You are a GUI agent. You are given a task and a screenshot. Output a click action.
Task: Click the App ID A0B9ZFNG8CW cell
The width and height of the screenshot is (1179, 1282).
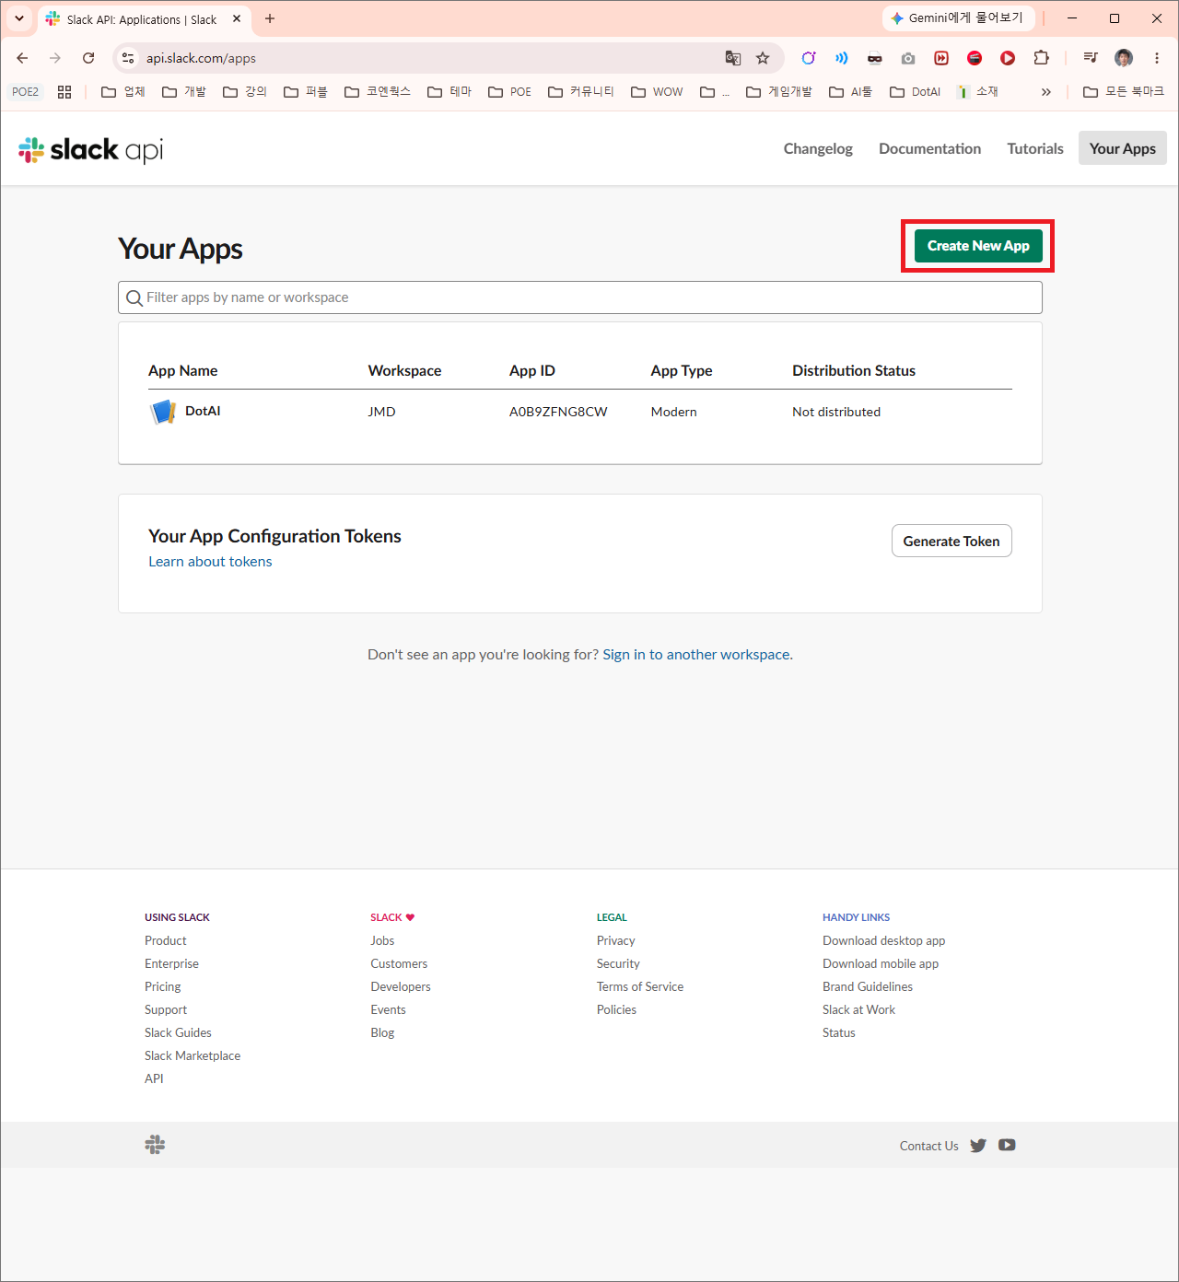click(558, 412)
